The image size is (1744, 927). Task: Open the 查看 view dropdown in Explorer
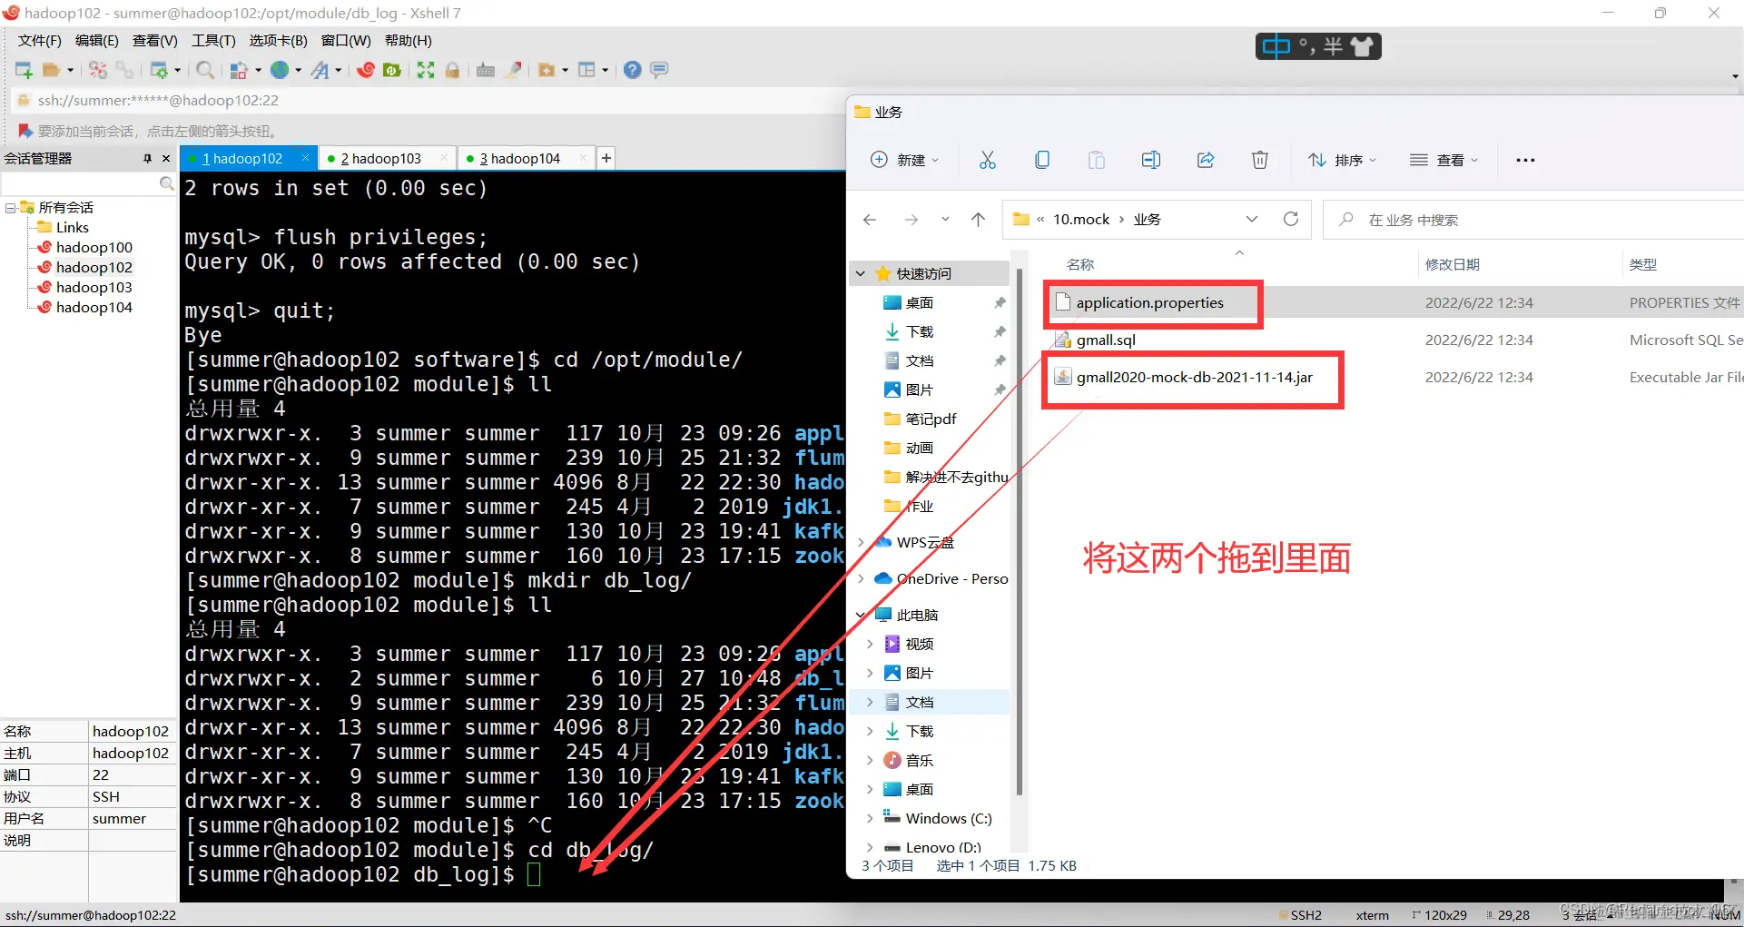pyautogui.click(x=1443, y=160)
